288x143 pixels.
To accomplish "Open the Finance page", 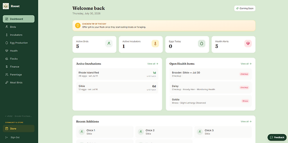I will [x=19, y=67].
